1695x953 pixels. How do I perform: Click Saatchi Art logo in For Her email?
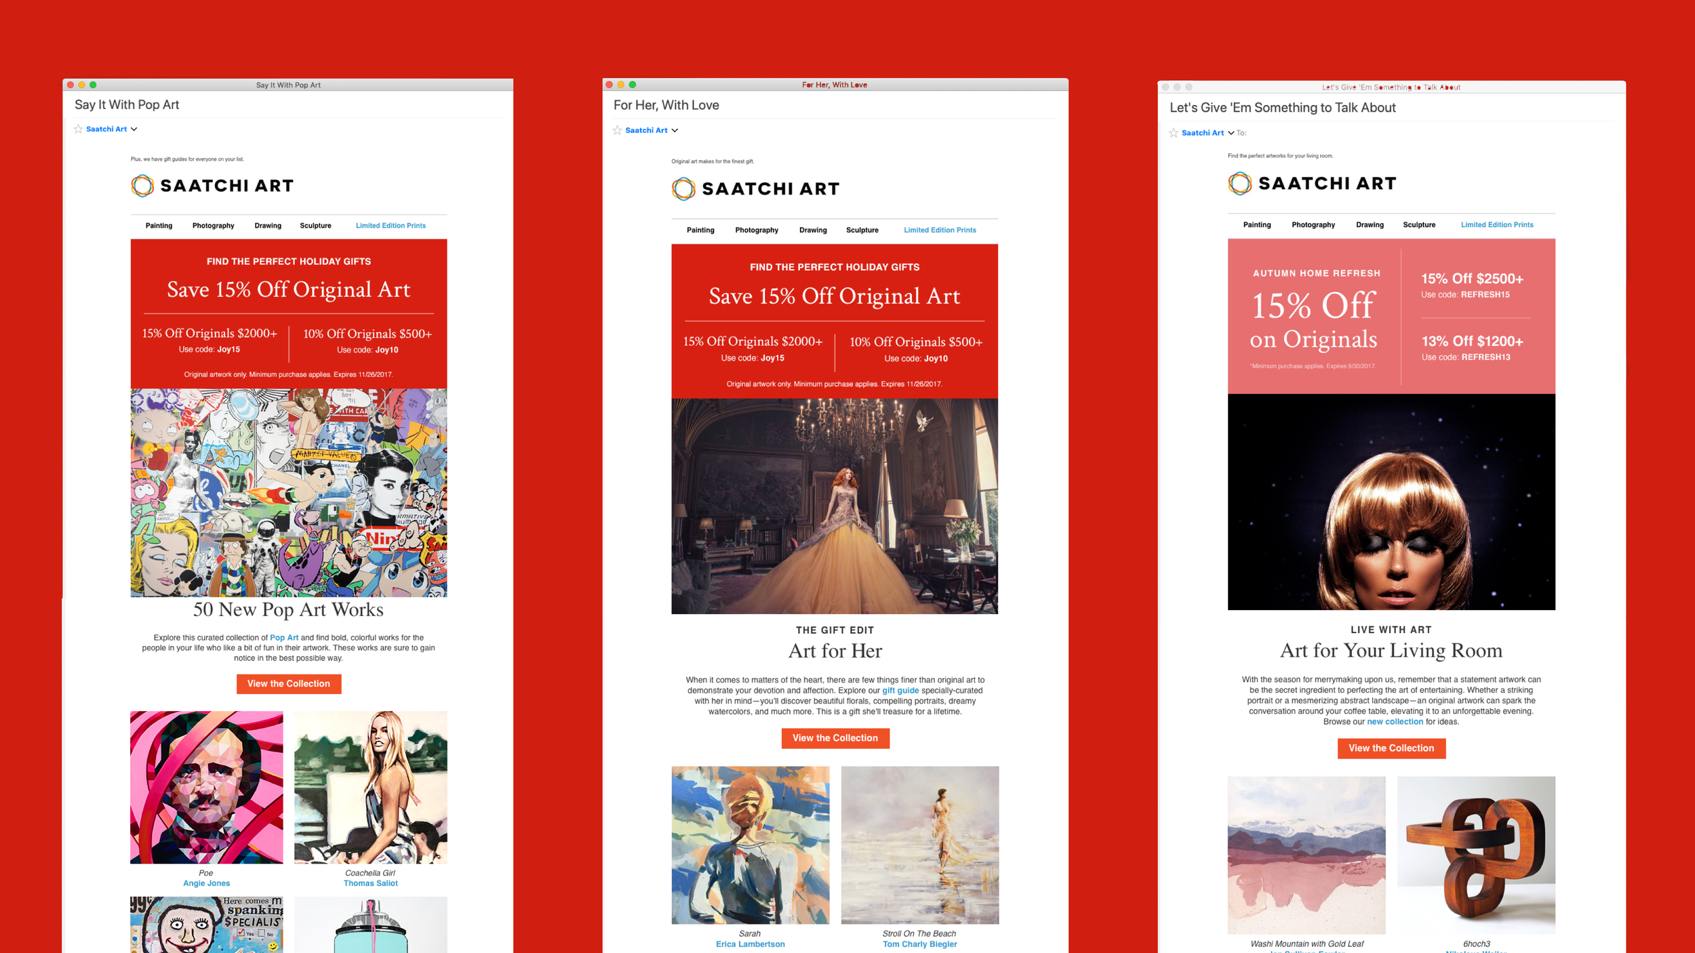tap(755, 188)
